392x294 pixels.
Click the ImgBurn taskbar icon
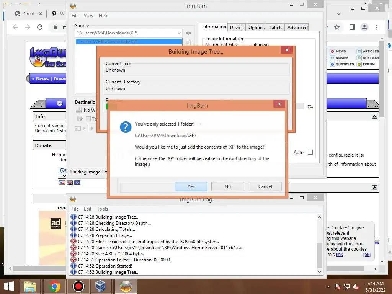(126, 286)
